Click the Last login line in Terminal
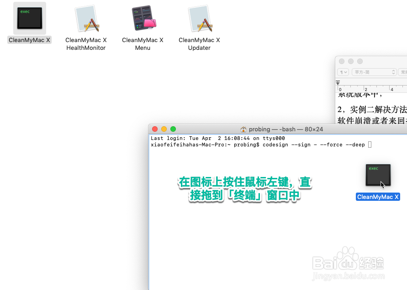This screenshot has height=290, width=407. point(218,138)
